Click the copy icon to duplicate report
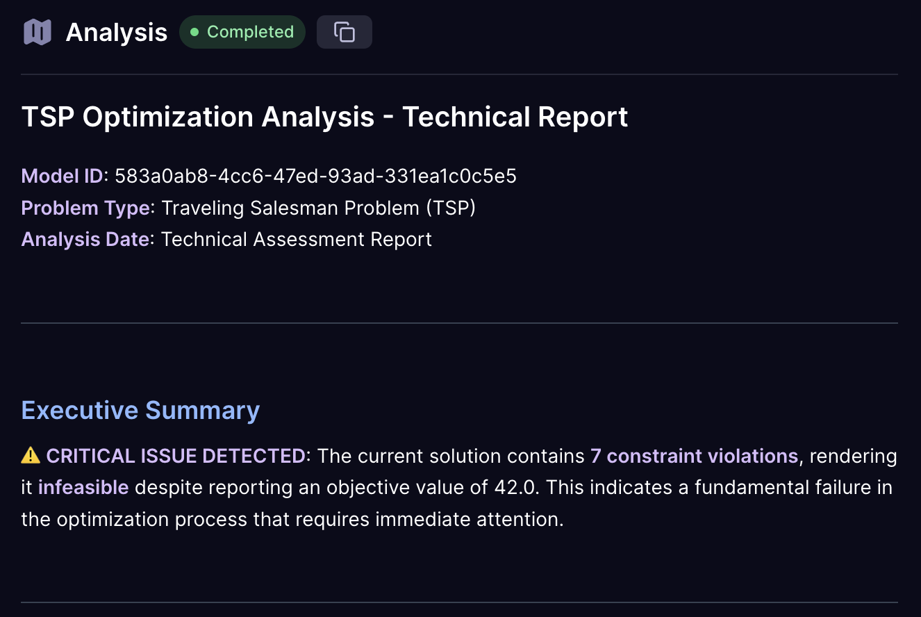This screenshot has width=921, height=617. tap(344, 31)
